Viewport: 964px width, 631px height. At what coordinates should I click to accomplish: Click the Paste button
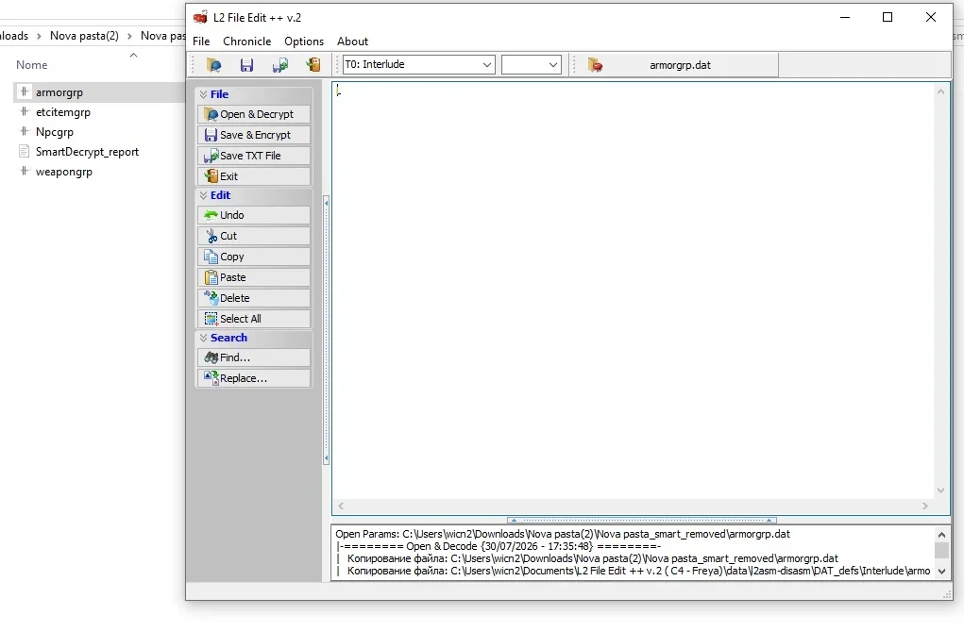[x=254, y=277]
